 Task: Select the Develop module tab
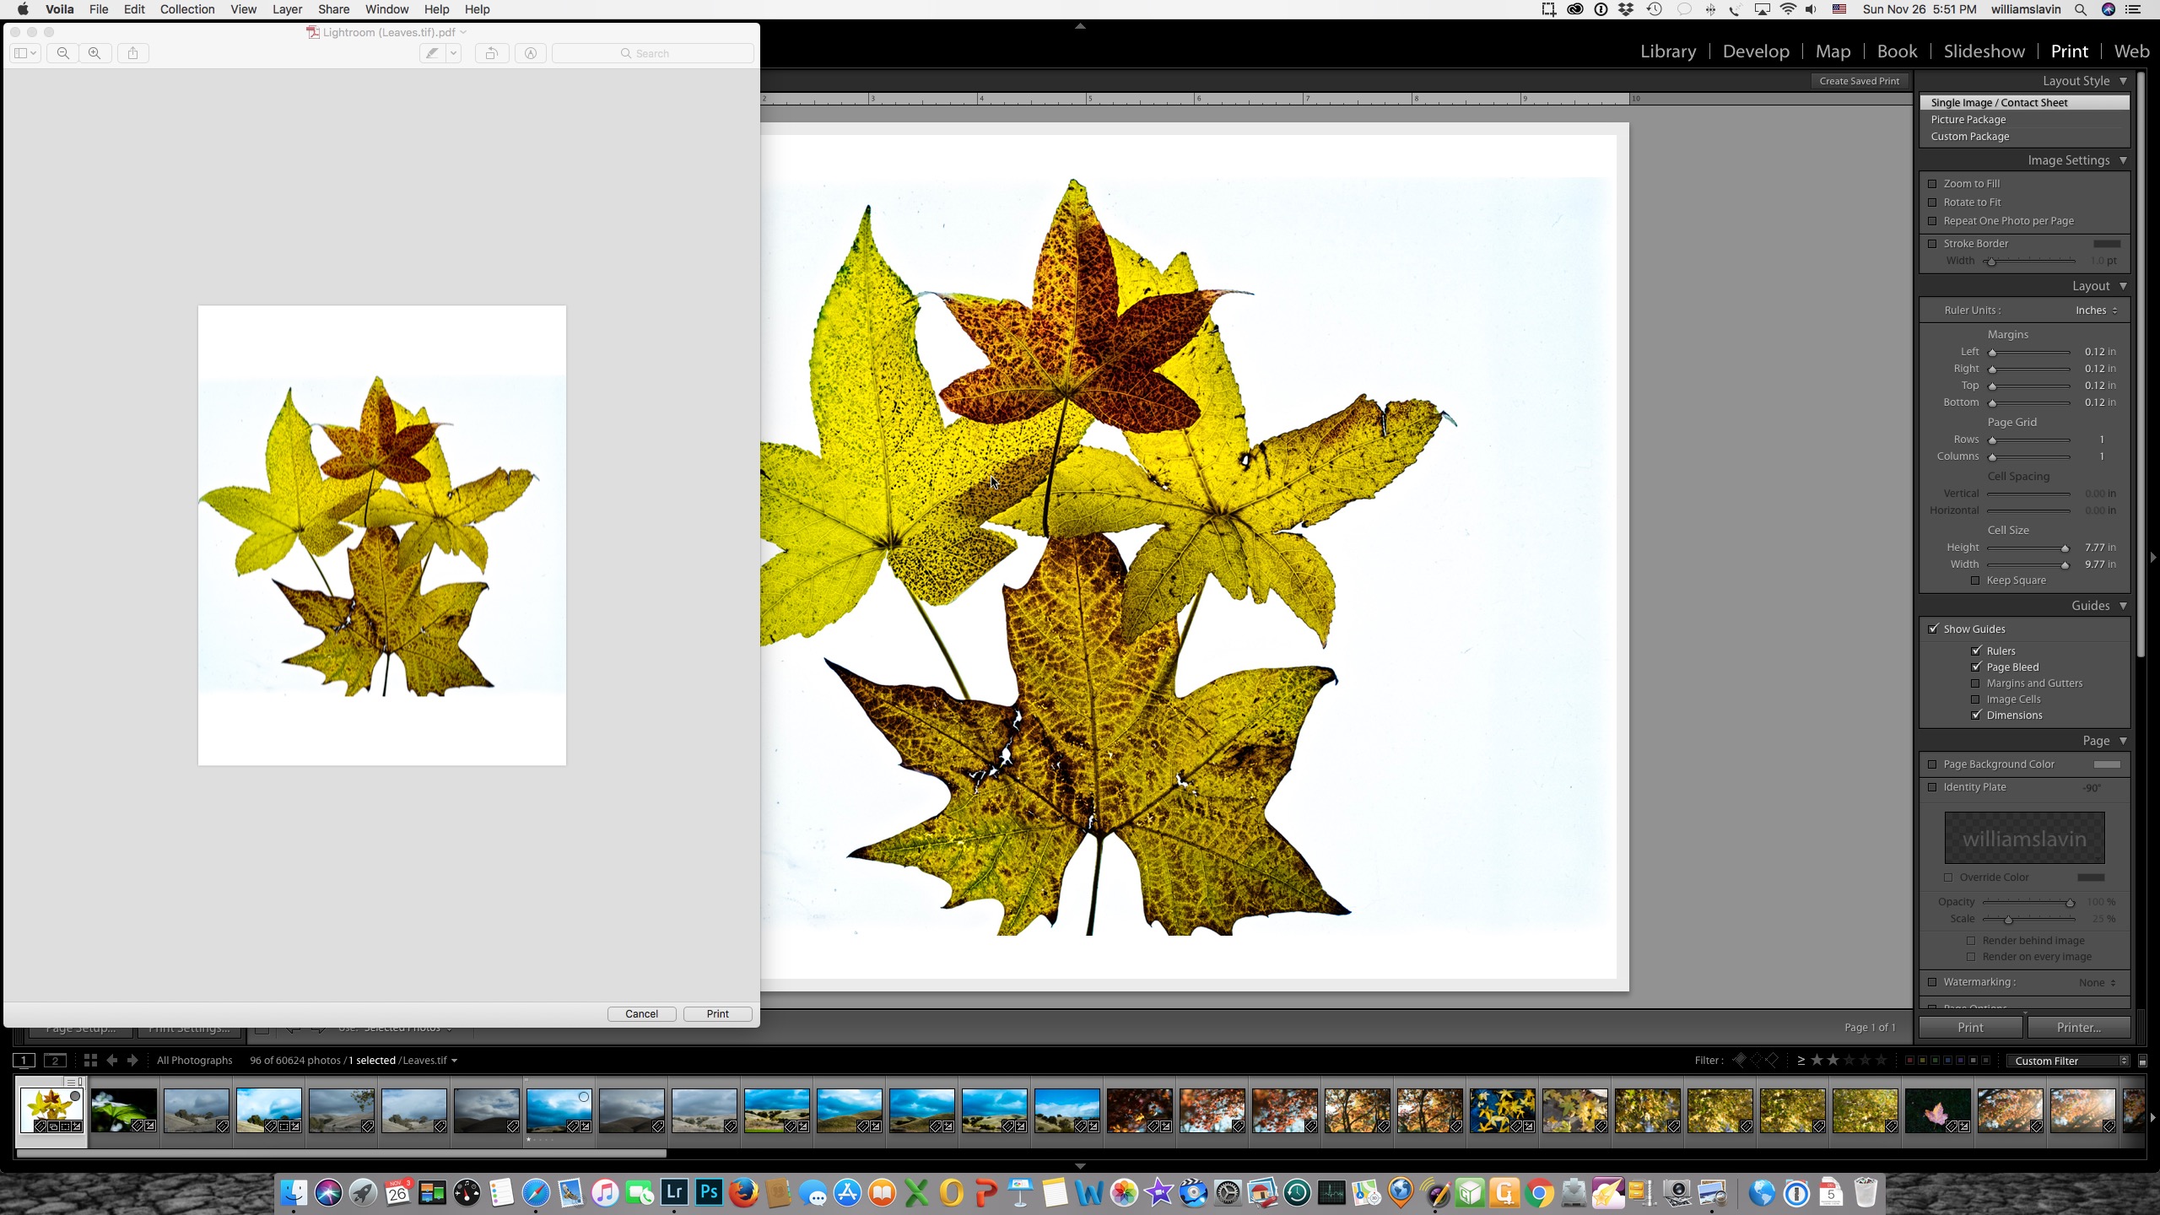[x=1757, y=51]
